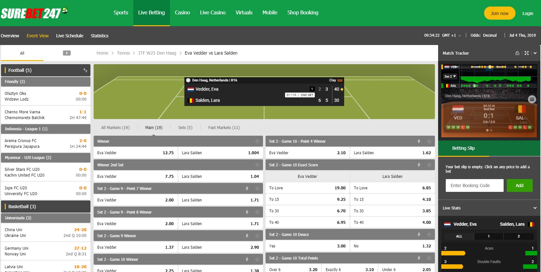Collapse the Myanmar - U20 League (2) section
Viewport: 541px width, 272px height.
pyautogui.click(x=46, y=158)
